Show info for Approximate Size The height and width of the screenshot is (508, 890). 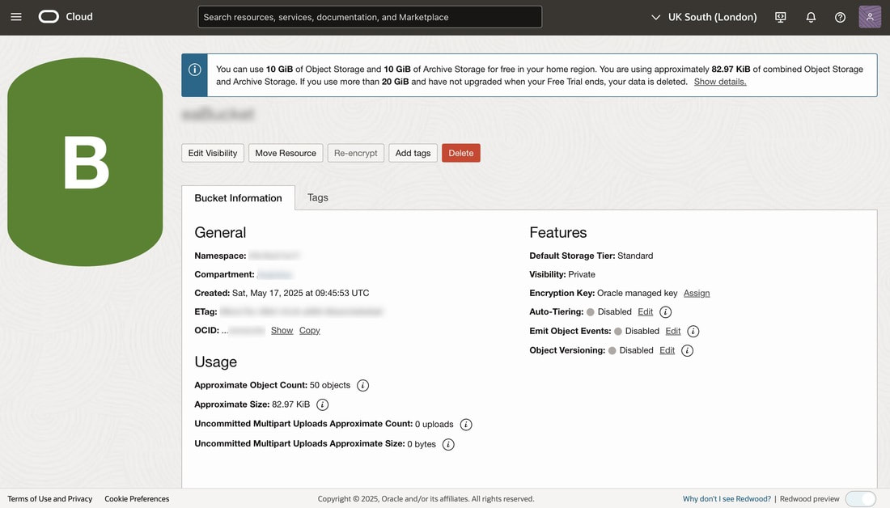pyautogui.click(x=322, y=404)
